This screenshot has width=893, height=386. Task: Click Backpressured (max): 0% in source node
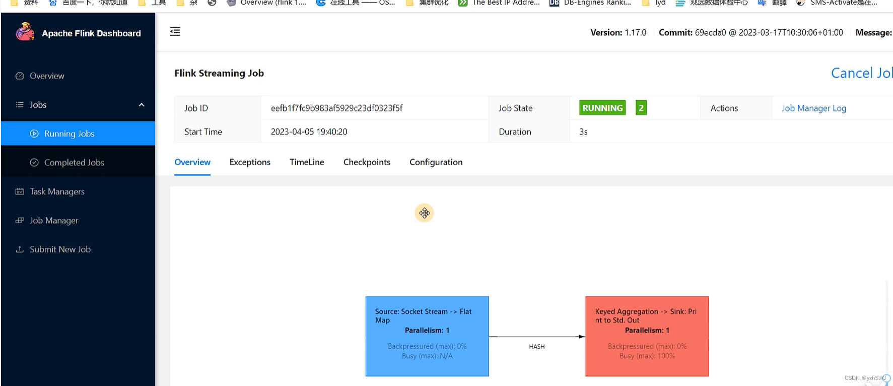coord(427,346)
